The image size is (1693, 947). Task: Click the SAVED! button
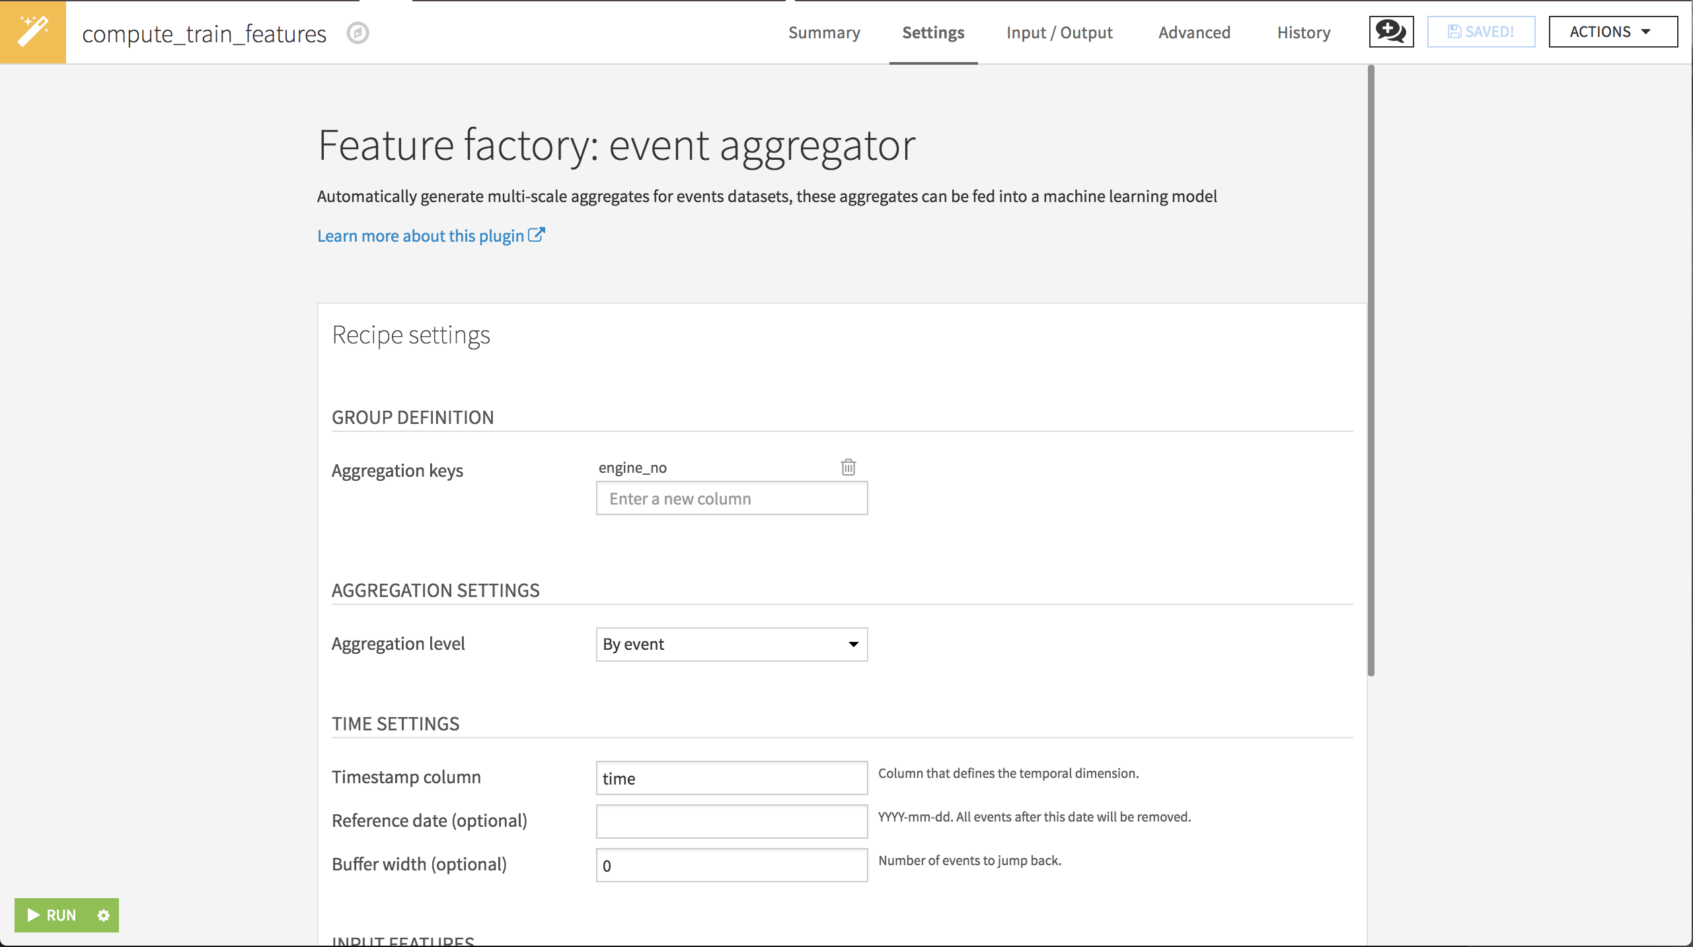1481,32
